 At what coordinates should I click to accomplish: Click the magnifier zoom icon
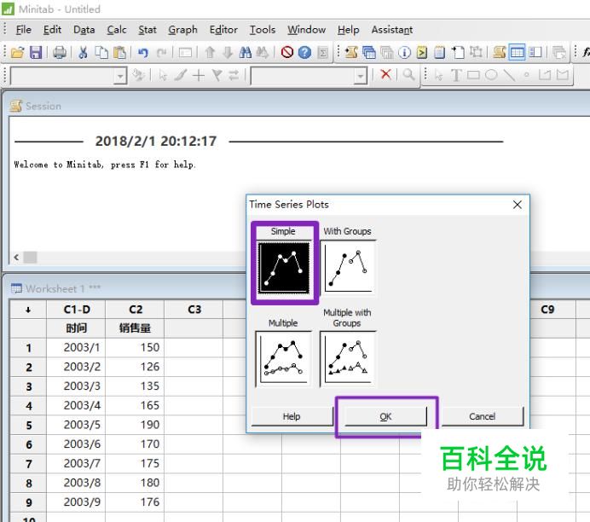(x=409, y=74)
